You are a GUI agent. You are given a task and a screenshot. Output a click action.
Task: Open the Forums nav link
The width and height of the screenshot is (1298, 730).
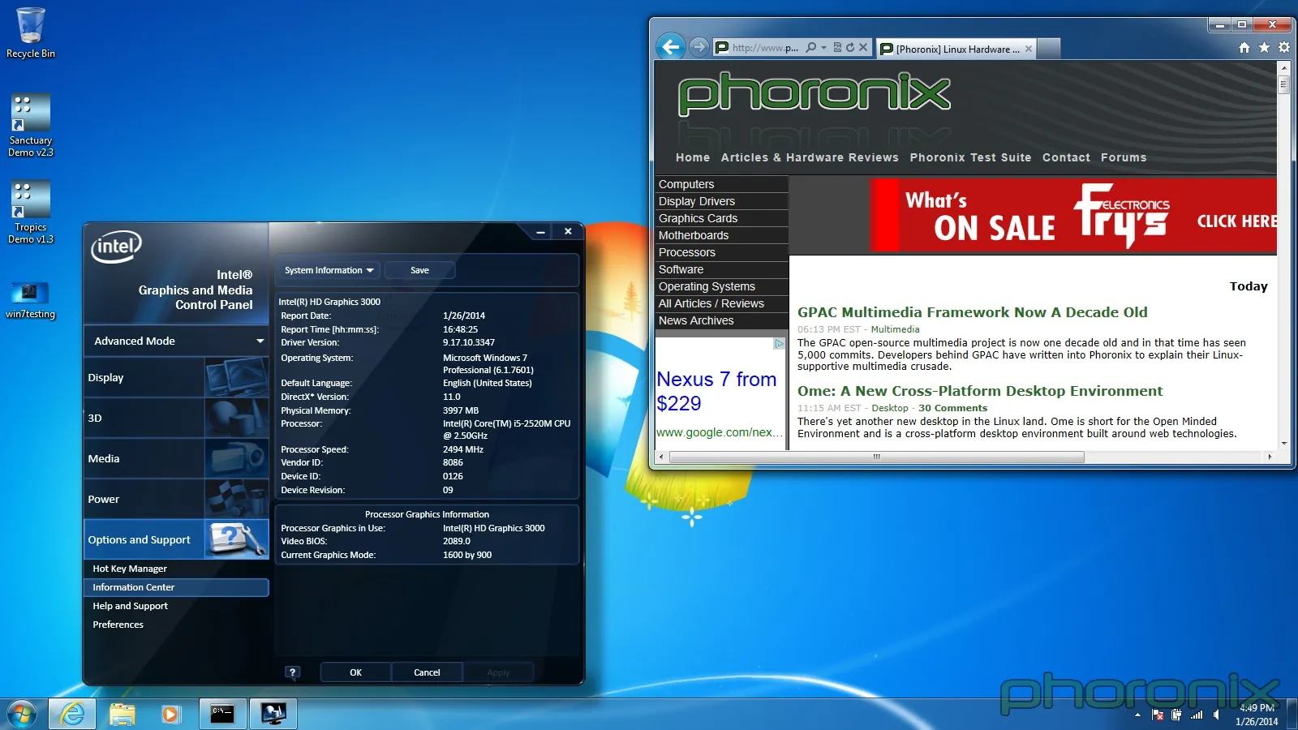1124,157
